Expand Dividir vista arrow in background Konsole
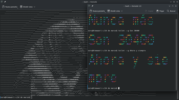The image size is (179, 100). [x=34, y=7]
